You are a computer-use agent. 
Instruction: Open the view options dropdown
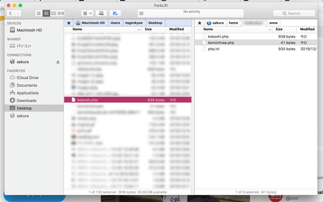[87, 13]
